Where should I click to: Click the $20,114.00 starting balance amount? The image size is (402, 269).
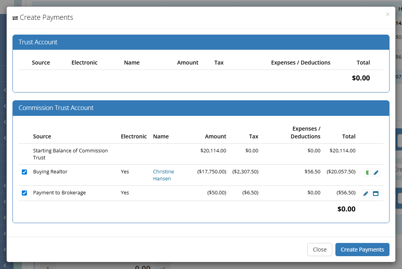point(213,151)
